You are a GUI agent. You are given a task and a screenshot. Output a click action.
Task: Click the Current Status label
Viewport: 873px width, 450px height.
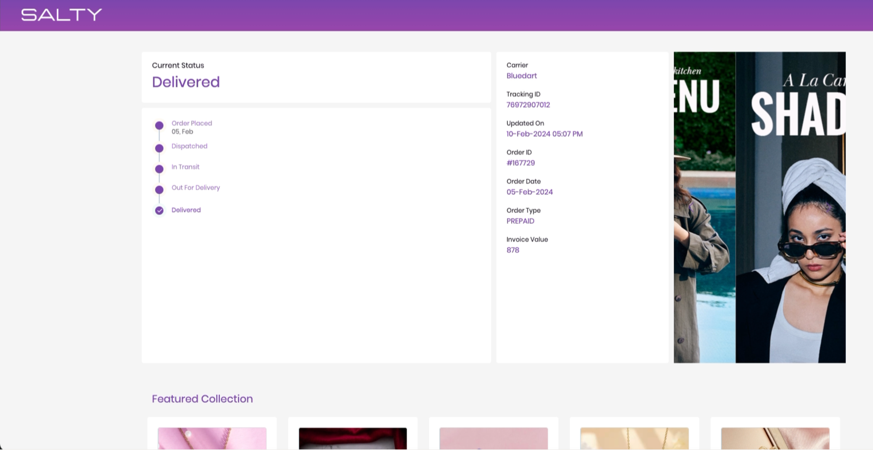coord(178,65)
